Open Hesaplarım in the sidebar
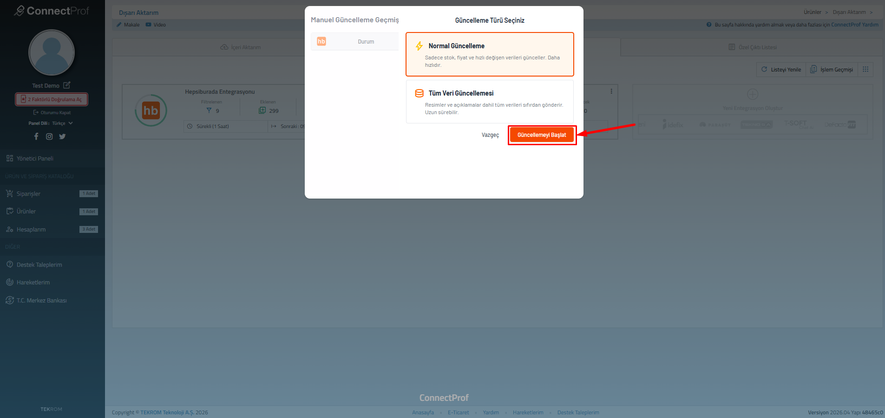This screenshot has height=418, width=885. click(52, 230)
